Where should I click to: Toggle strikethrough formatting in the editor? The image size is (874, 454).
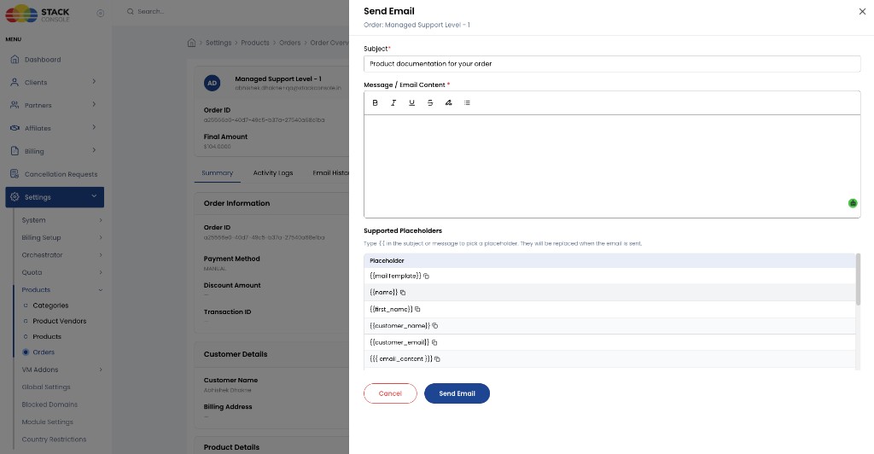[x=430, y=102]
